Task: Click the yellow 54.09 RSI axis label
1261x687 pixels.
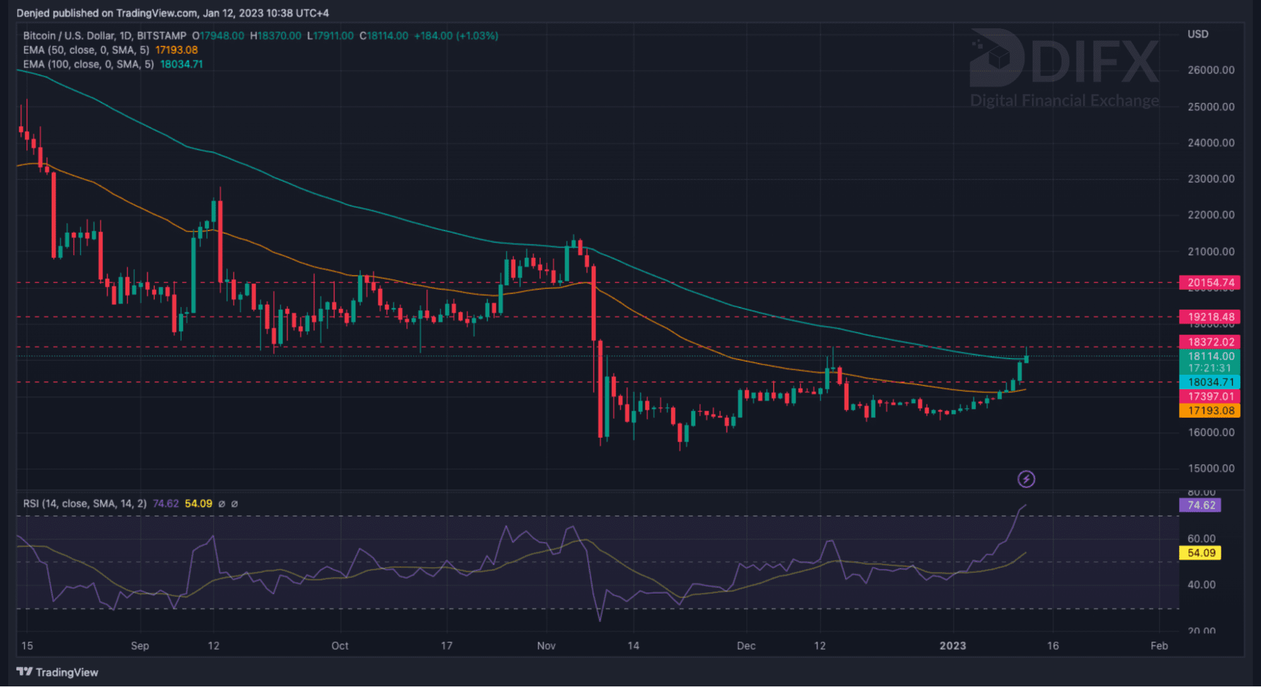Action: 1200,553
